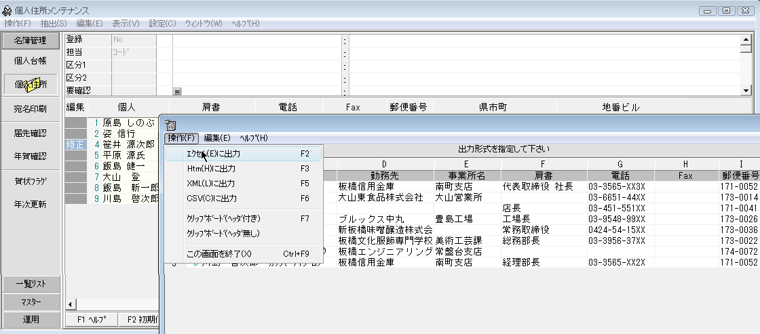Click 一覧リスト sidebar button
The width and height of the screenshot is (760, 334).
coord(31,284)
